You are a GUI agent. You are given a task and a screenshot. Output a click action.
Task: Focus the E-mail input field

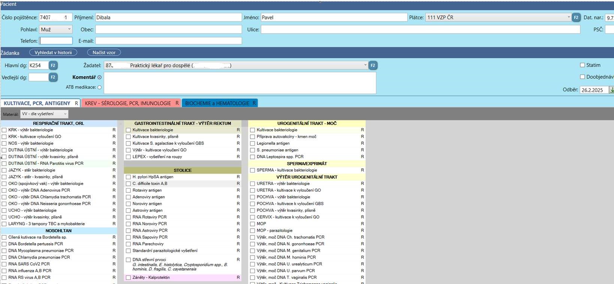click(x=169, y=41)
